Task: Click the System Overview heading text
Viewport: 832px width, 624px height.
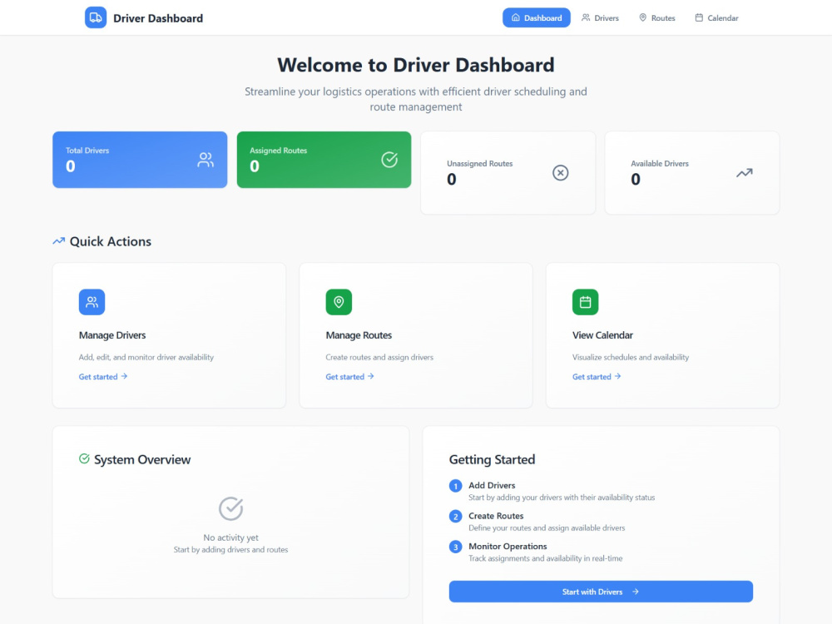Action: point(142,459)
